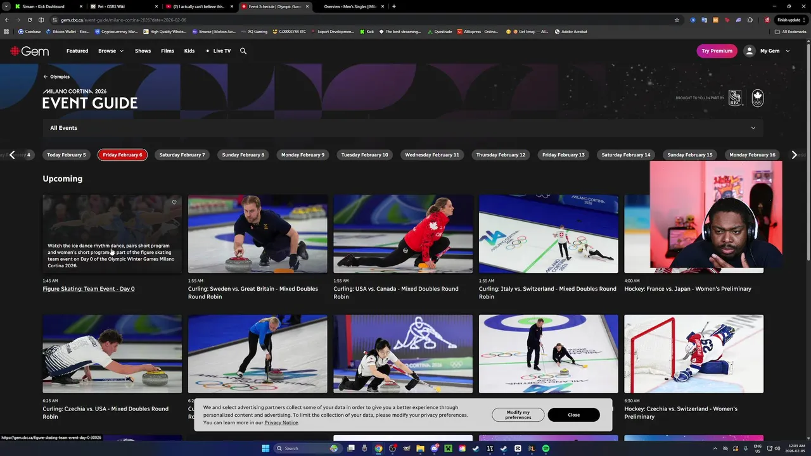Open Curling Sweden vs. Great Britain thumbnail
The height and width of the screenshot is (456, 811).
click(257, 234)
